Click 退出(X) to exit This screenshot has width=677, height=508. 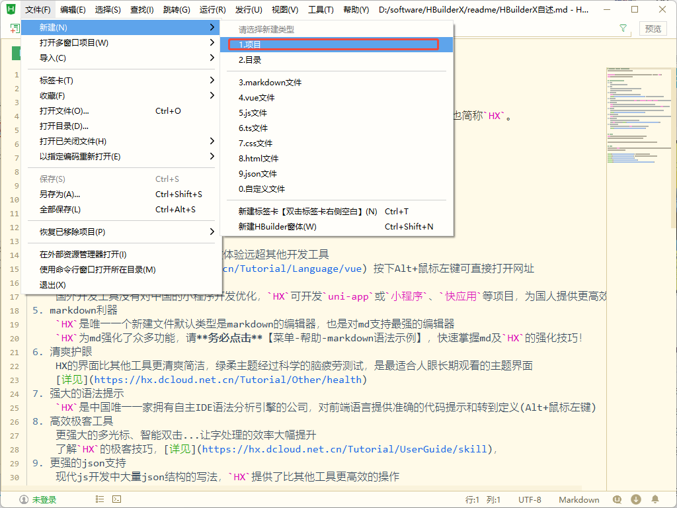pyautogui.click(x=122, y=284)
